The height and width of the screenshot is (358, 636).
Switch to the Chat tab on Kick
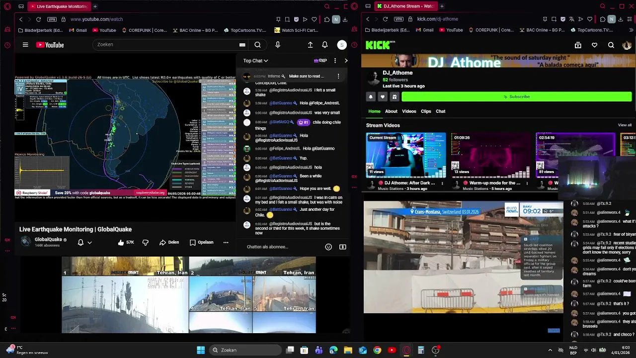[x=441, y=111]
